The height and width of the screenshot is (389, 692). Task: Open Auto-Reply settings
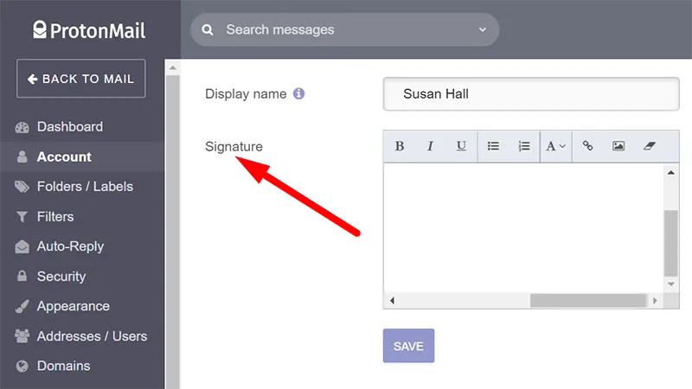(x=70, y=246)
